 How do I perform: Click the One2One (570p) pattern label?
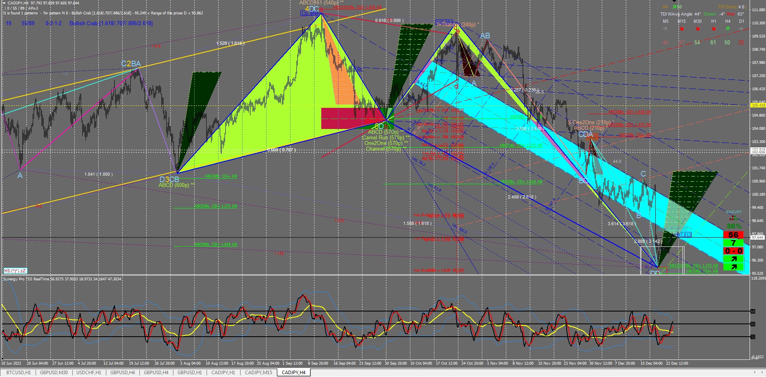(x=386, y=143)
